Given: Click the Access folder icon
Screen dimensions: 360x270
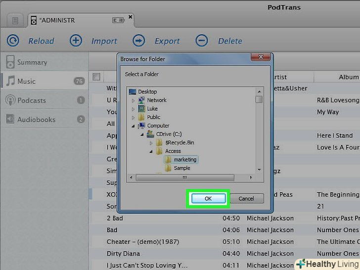Looking at the screenshot, I should [159, 151].
